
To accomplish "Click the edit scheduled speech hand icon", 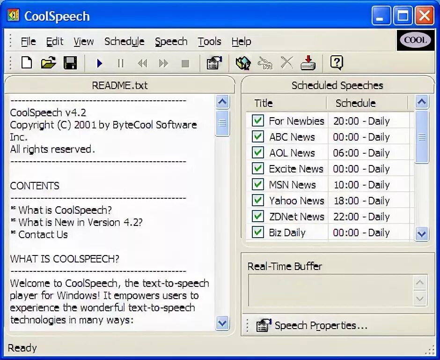I will tap(265, 63).
